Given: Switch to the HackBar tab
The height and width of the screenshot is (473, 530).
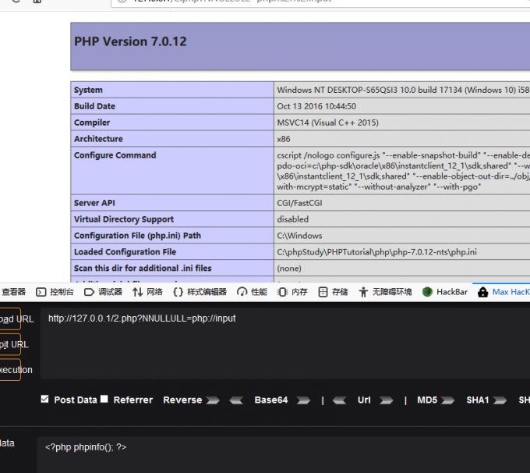Looking at the screenshot, I should click(445, 292).
